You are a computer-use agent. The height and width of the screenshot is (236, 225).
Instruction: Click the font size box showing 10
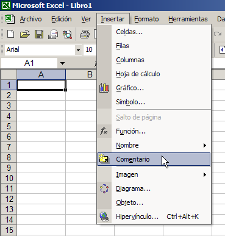90,49
